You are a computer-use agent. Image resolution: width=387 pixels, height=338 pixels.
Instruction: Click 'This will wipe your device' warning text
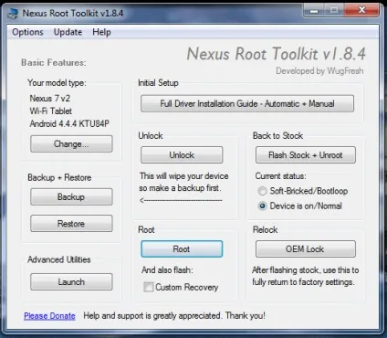point(184,176)
